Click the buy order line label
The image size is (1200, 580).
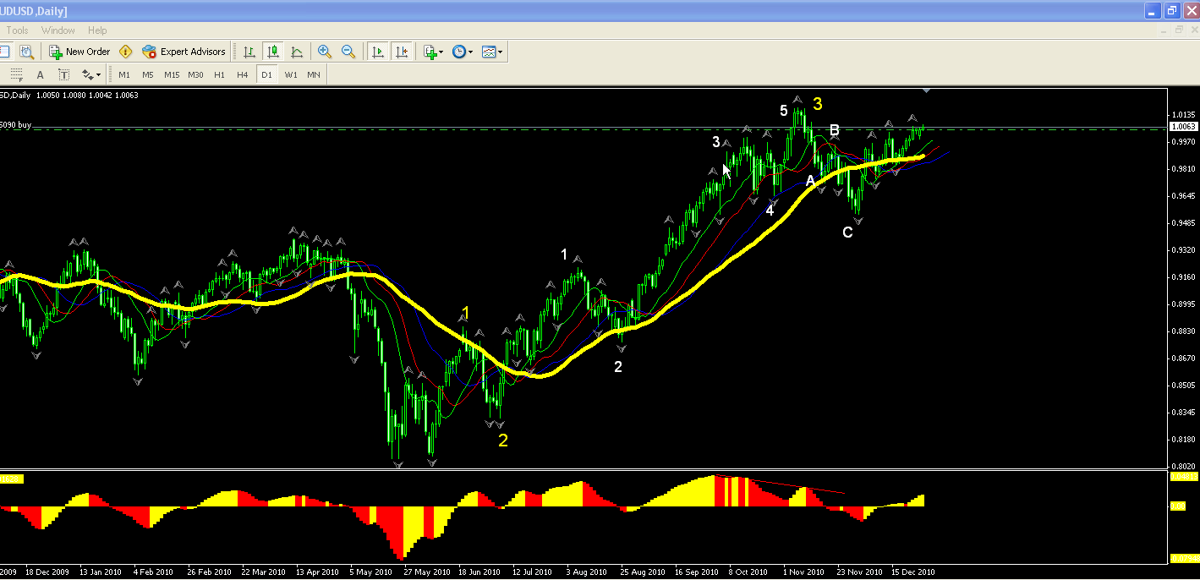tap(17, 124)
